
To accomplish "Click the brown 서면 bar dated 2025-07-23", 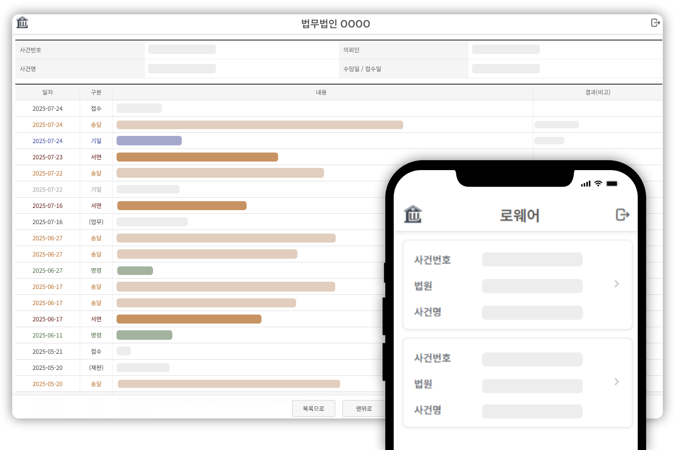I will point(197,157).
